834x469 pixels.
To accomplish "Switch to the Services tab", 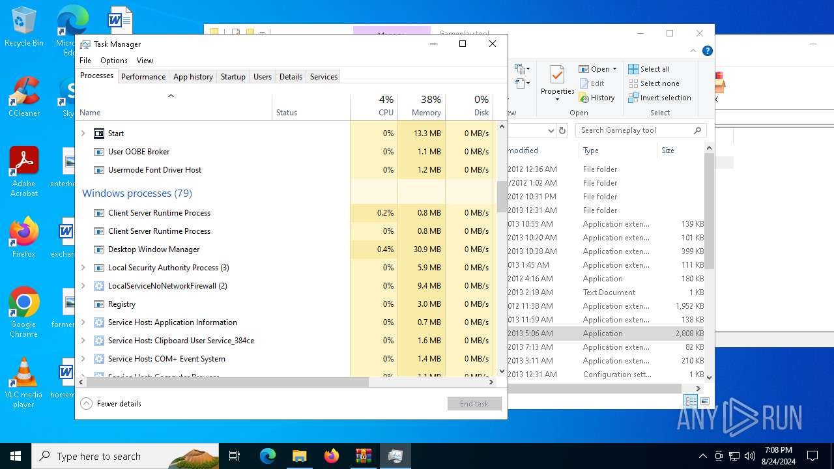I will [x=324, y=77].
